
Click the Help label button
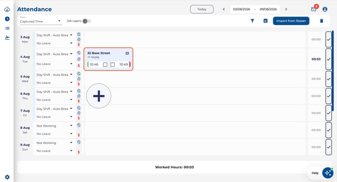[x=315, y=173]
